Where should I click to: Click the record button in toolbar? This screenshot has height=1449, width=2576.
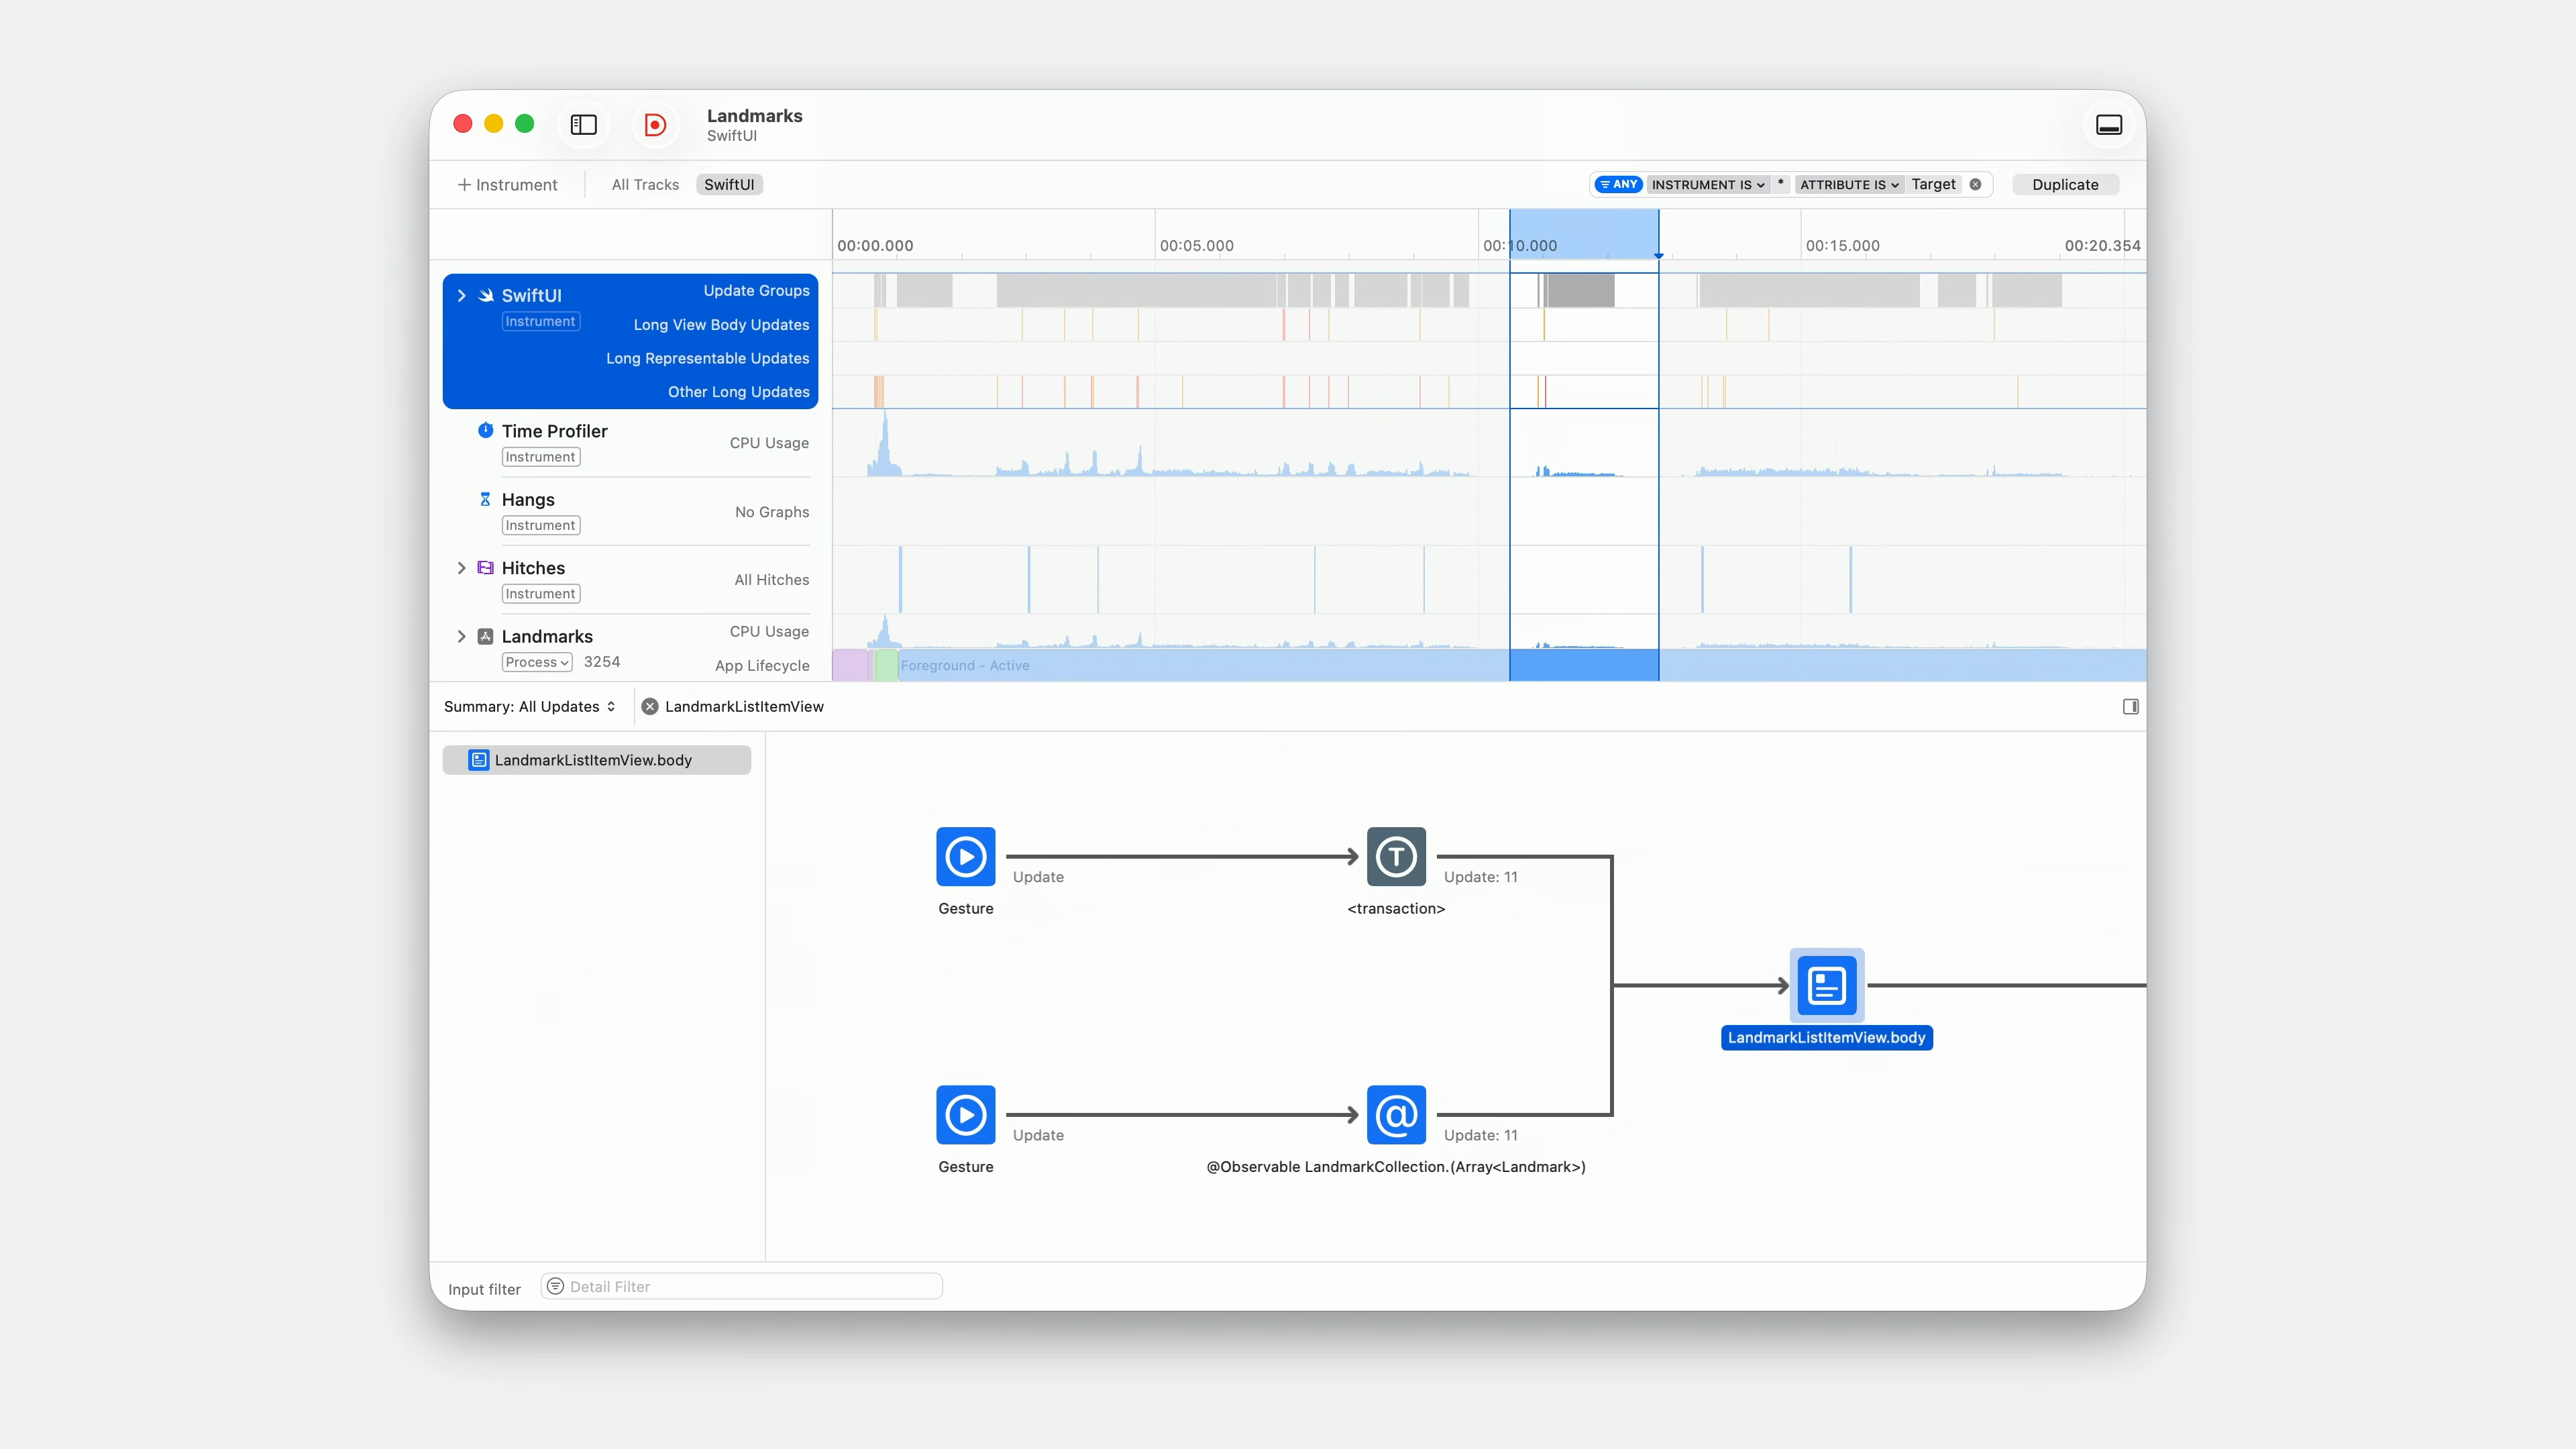coord(655,124)
